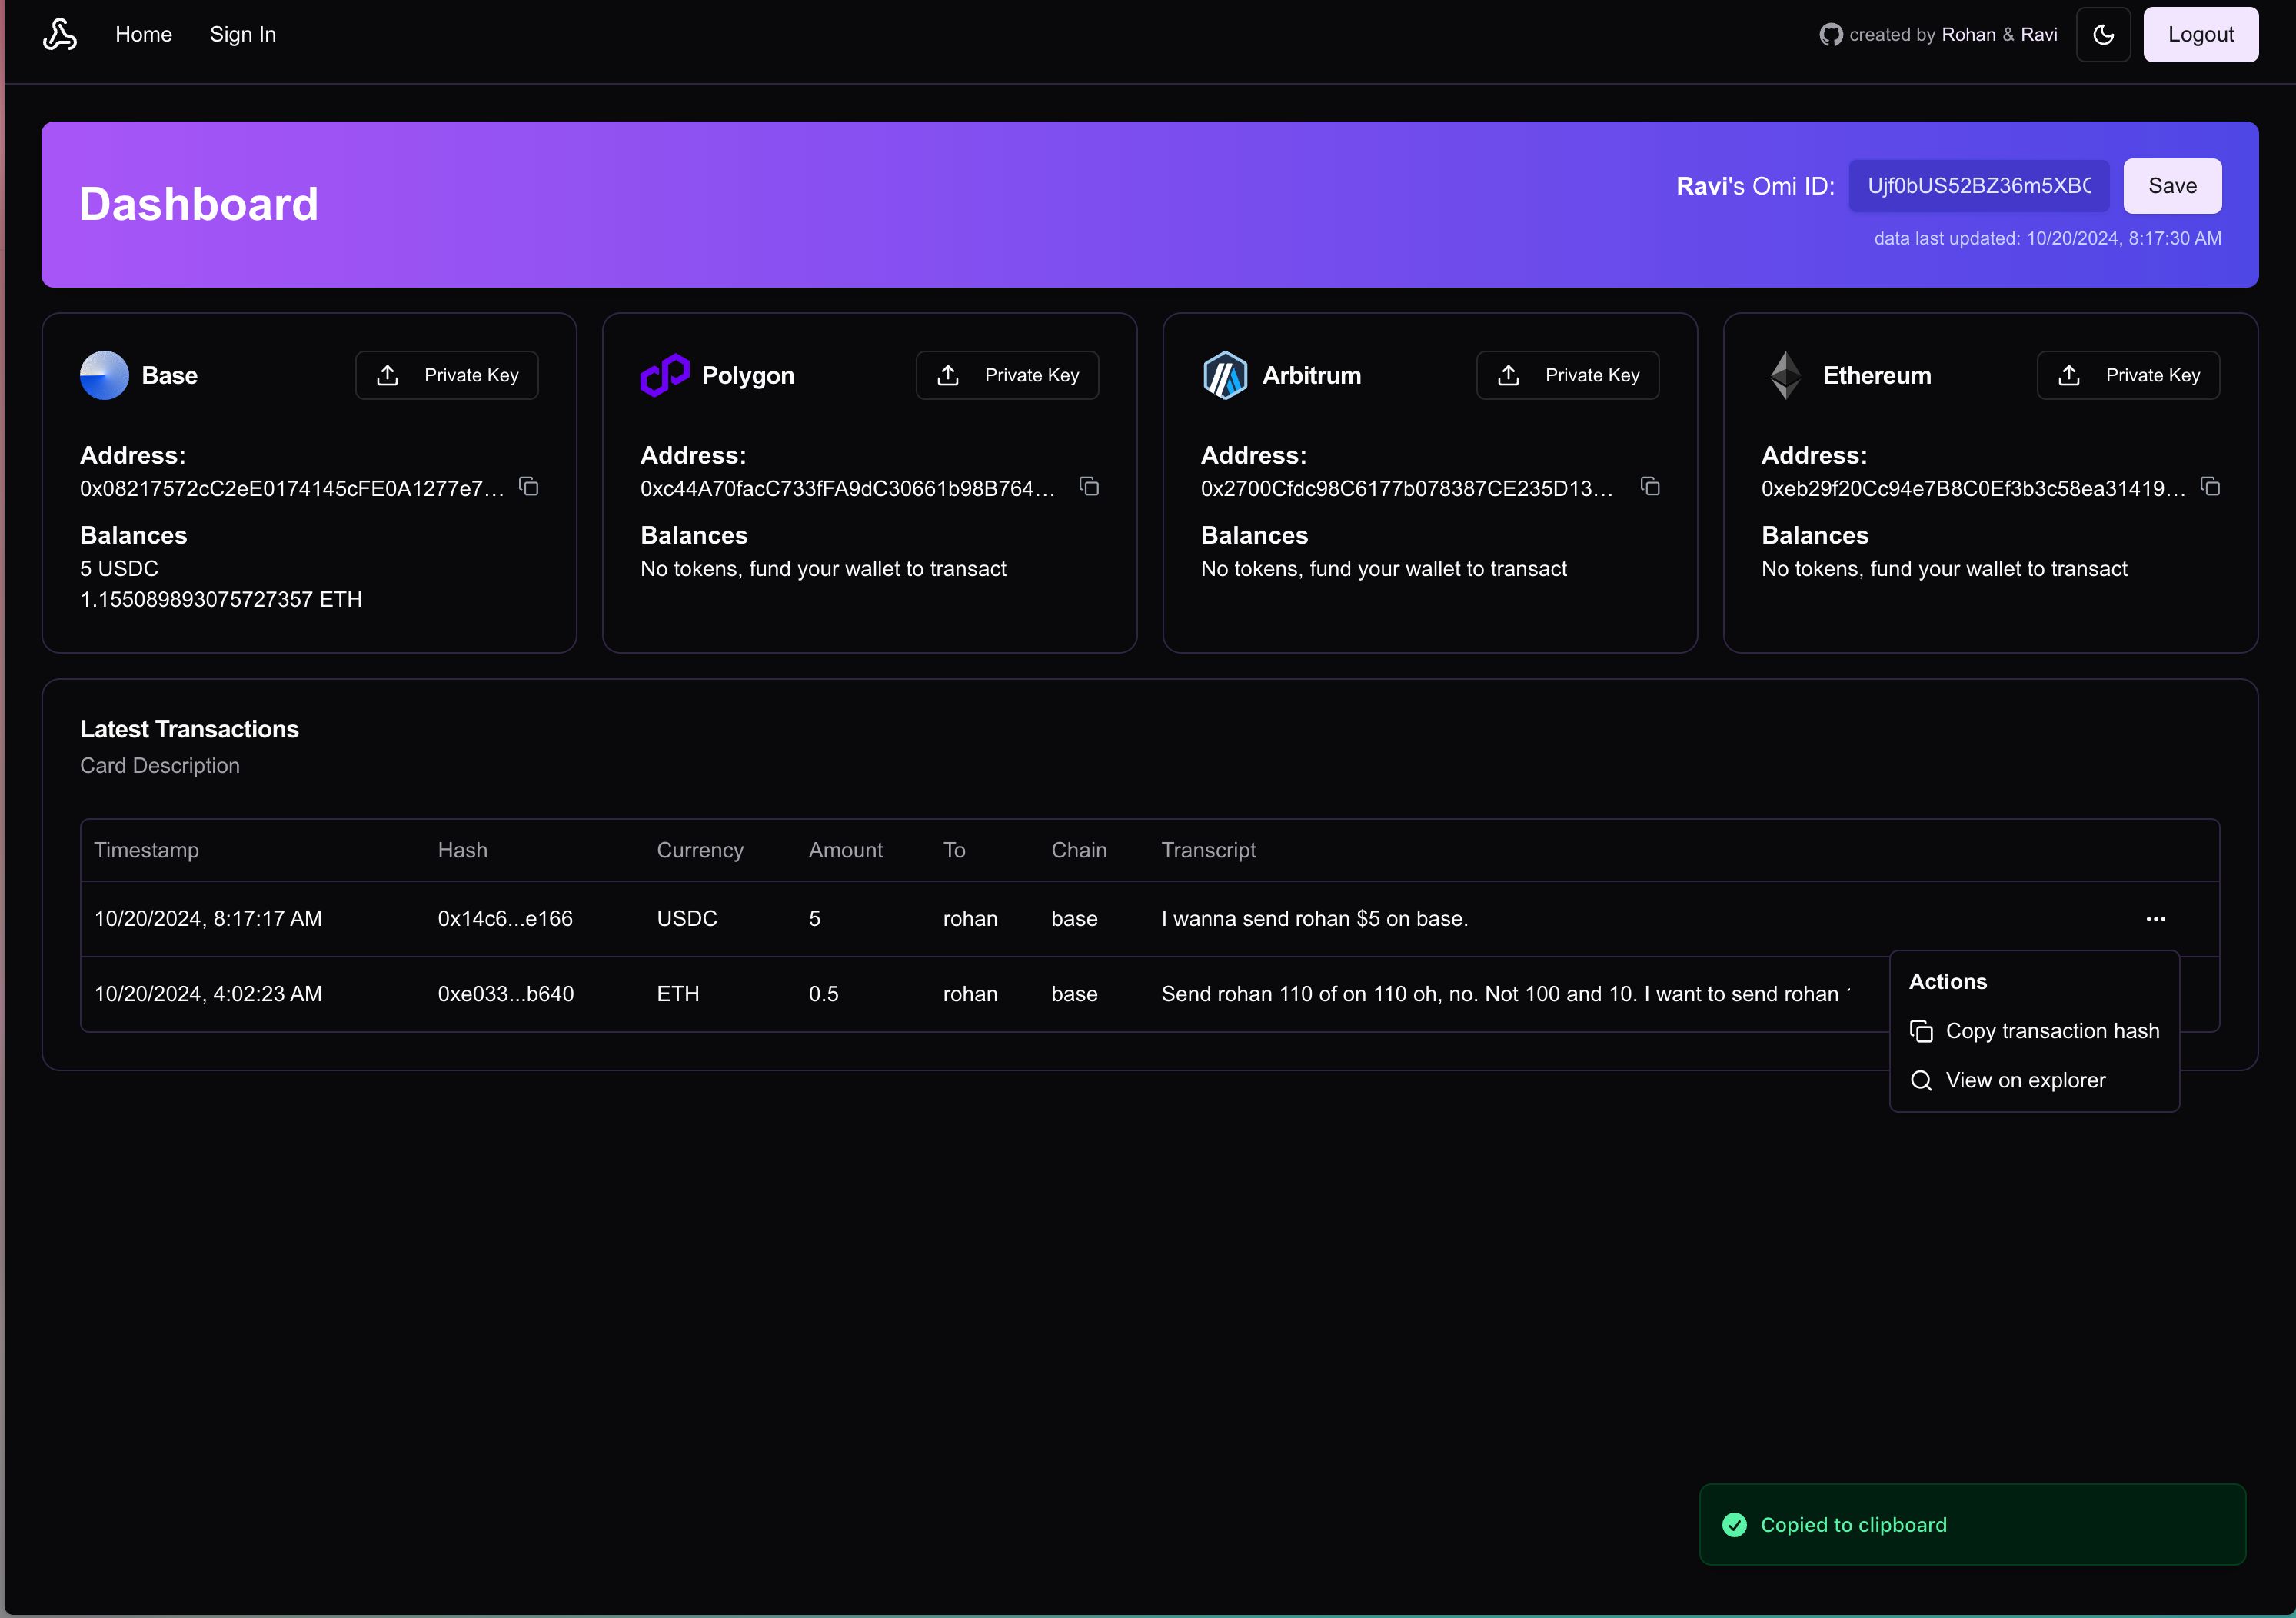Click the Timestamp column header
Screen dimensions: 2296x1618
[x=146, y=851]
